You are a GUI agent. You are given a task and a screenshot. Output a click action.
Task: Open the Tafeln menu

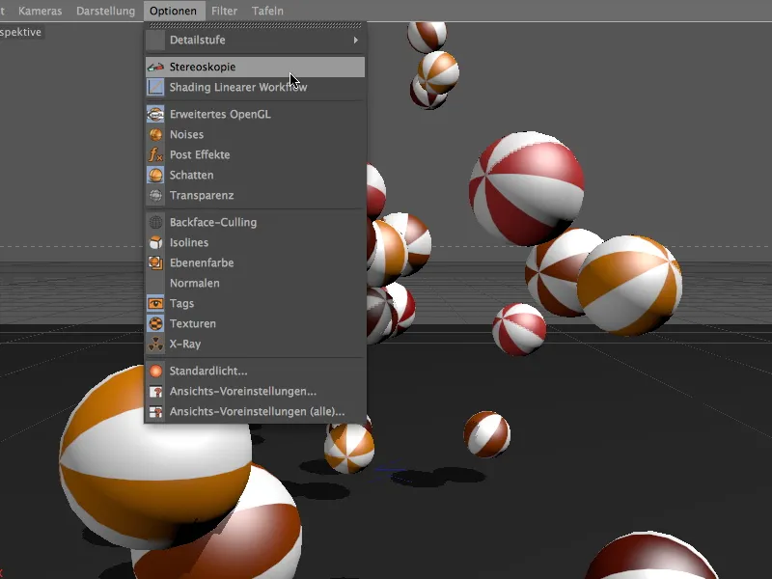pos(267,11)
